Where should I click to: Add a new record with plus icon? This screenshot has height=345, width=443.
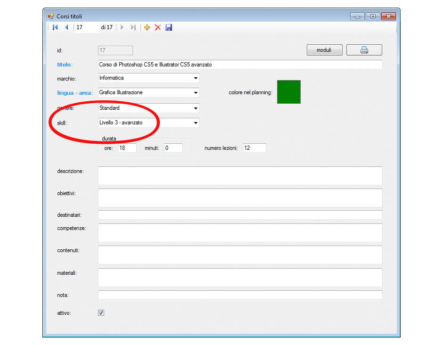(147, 27)
